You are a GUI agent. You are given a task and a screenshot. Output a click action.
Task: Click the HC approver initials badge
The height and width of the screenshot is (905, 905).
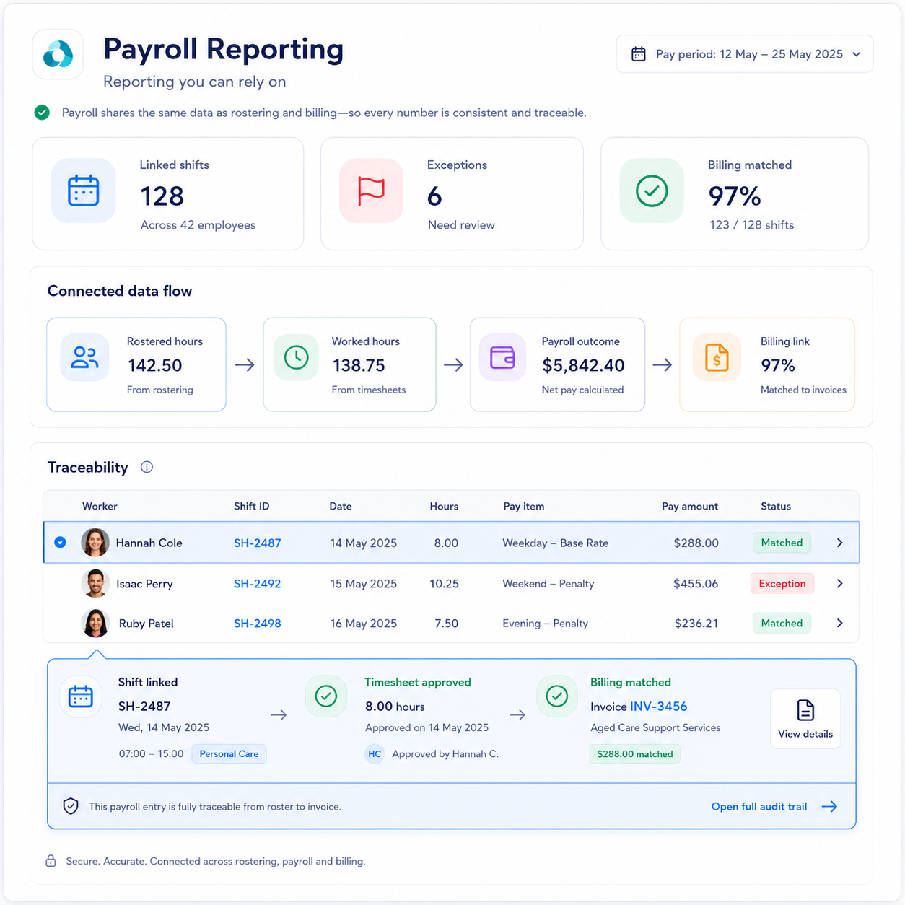(x=375, y=753)
